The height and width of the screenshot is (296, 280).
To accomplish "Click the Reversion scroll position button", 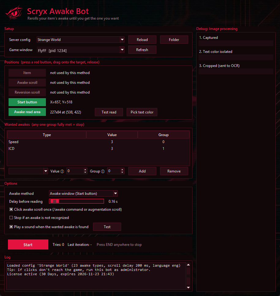I will point(27,92).
